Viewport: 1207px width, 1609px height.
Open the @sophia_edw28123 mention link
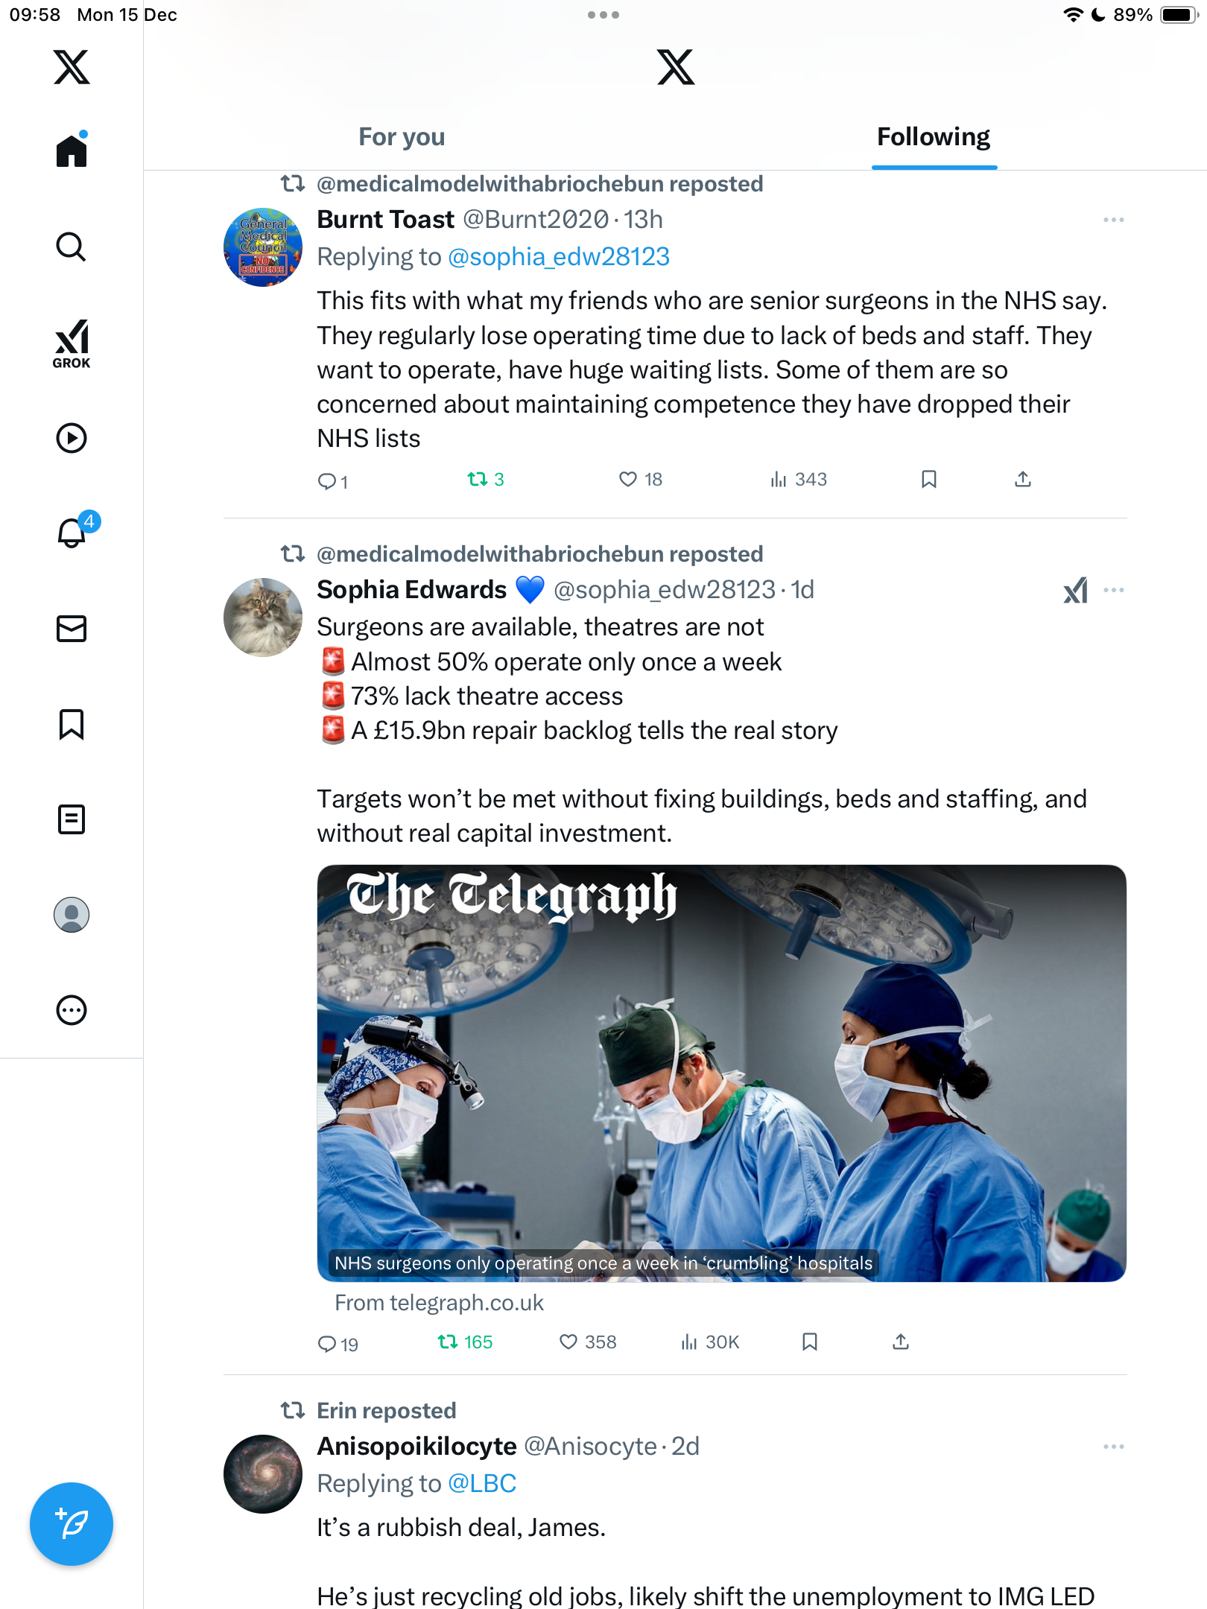558,256
